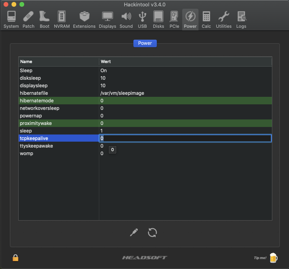Click the /var/vm/sleepimage value
289x269 pixels.
pos(122,93)
